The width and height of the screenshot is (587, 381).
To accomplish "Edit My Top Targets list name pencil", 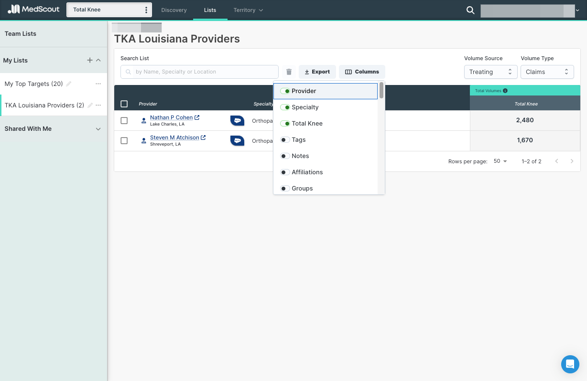I will point(69,84).
